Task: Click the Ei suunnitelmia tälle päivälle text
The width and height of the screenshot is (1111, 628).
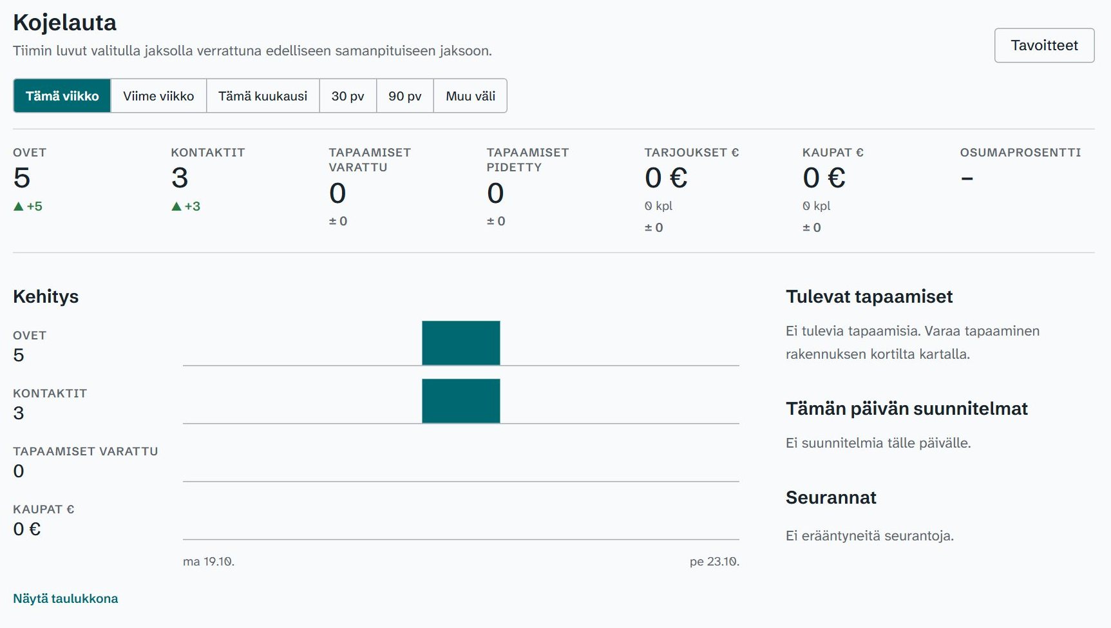Action: [x=878, y=442]
